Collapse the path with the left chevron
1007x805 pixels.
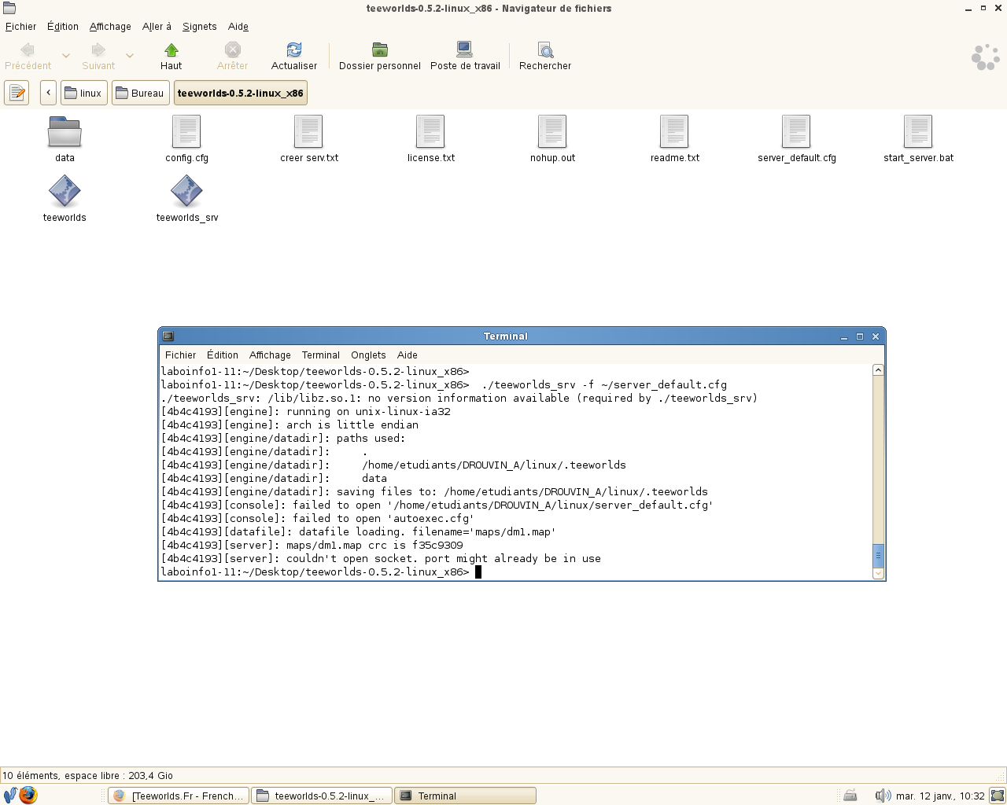click(x=47, y=93)
